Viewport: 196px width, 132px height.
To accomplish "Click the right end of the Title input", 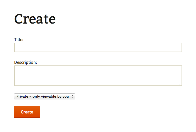I will click(179, 47).
